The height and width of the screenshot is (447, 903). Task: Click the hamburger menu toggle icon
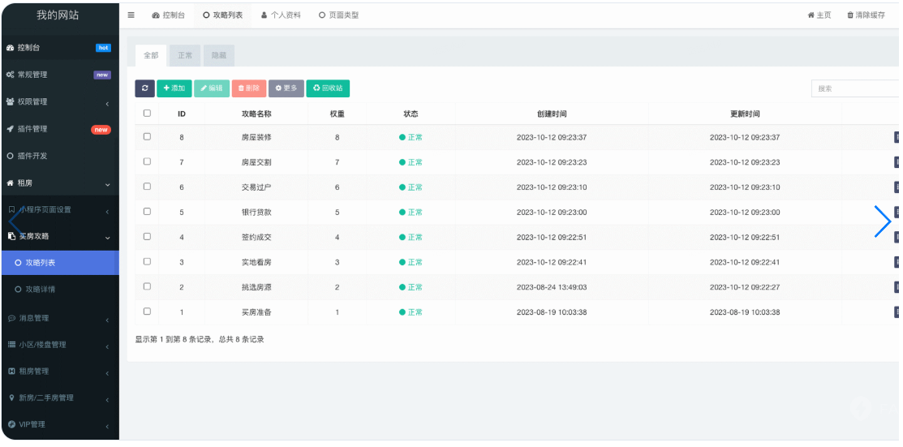131,15
